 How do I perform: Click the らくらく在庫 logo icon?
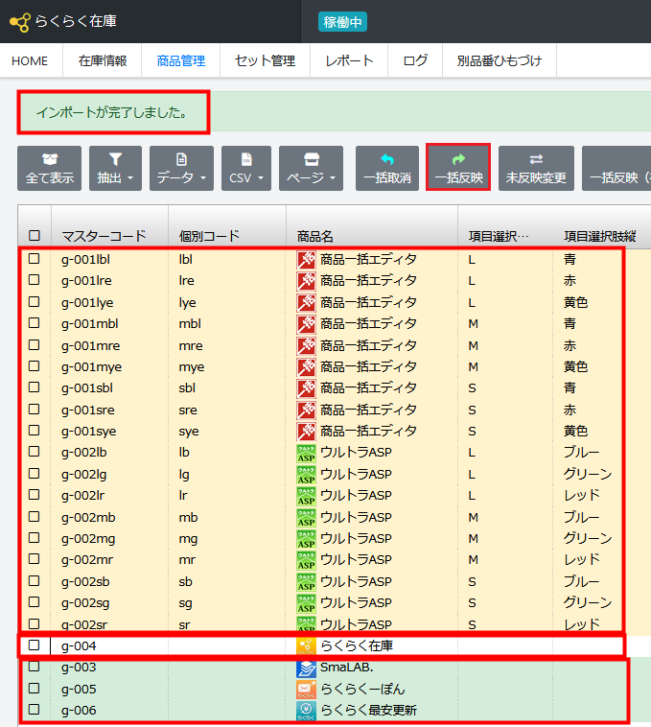coord(19,23)
